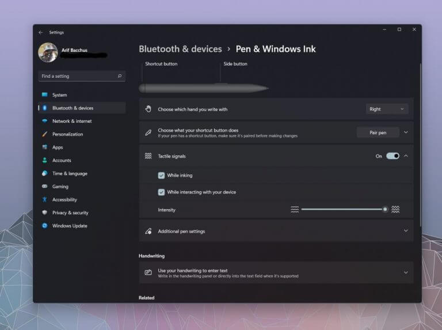Click the Network wifi icon in the sidebar
This screenshot has width=442, height=330.
(x=44, y=121)
